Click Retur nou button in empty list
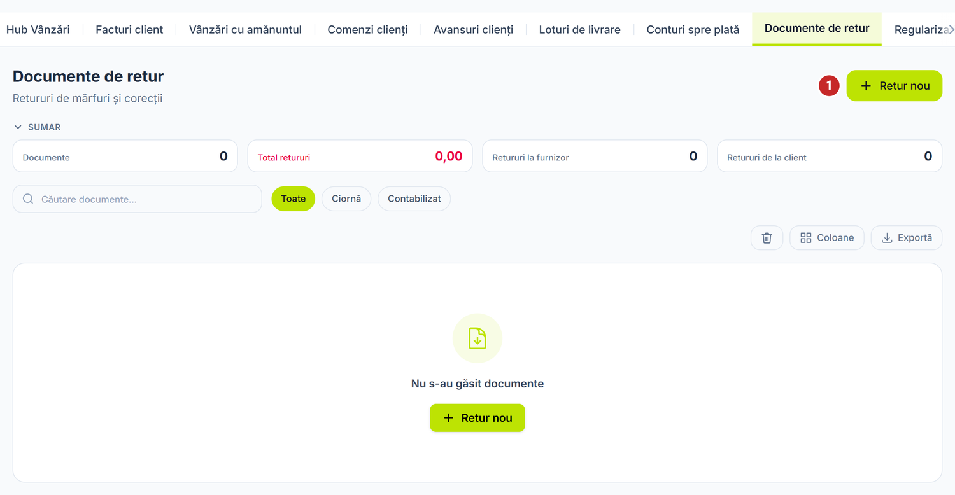Screen dimensions: 955x495 [478, 418]
